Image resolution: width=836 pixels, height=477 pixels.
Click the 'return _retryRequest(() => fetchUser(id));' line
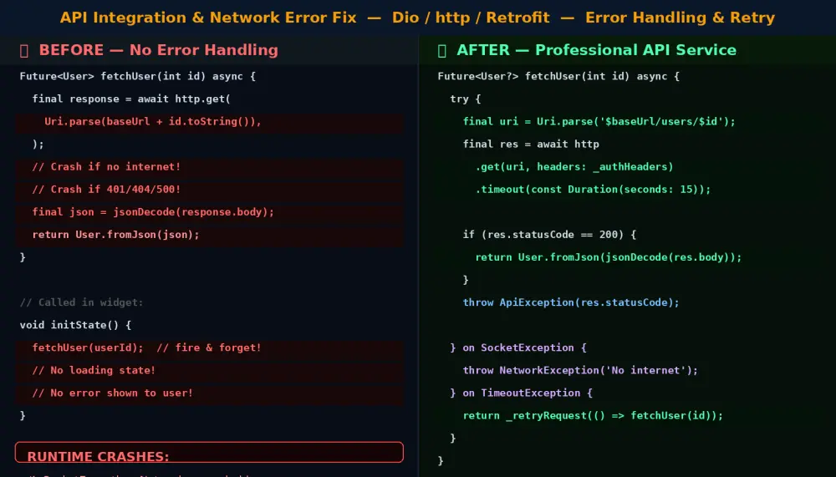593,415
